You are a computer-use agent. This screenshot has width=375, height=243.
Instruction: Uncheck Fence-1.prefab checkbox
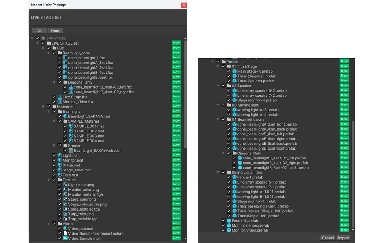[x=229, y=177]
